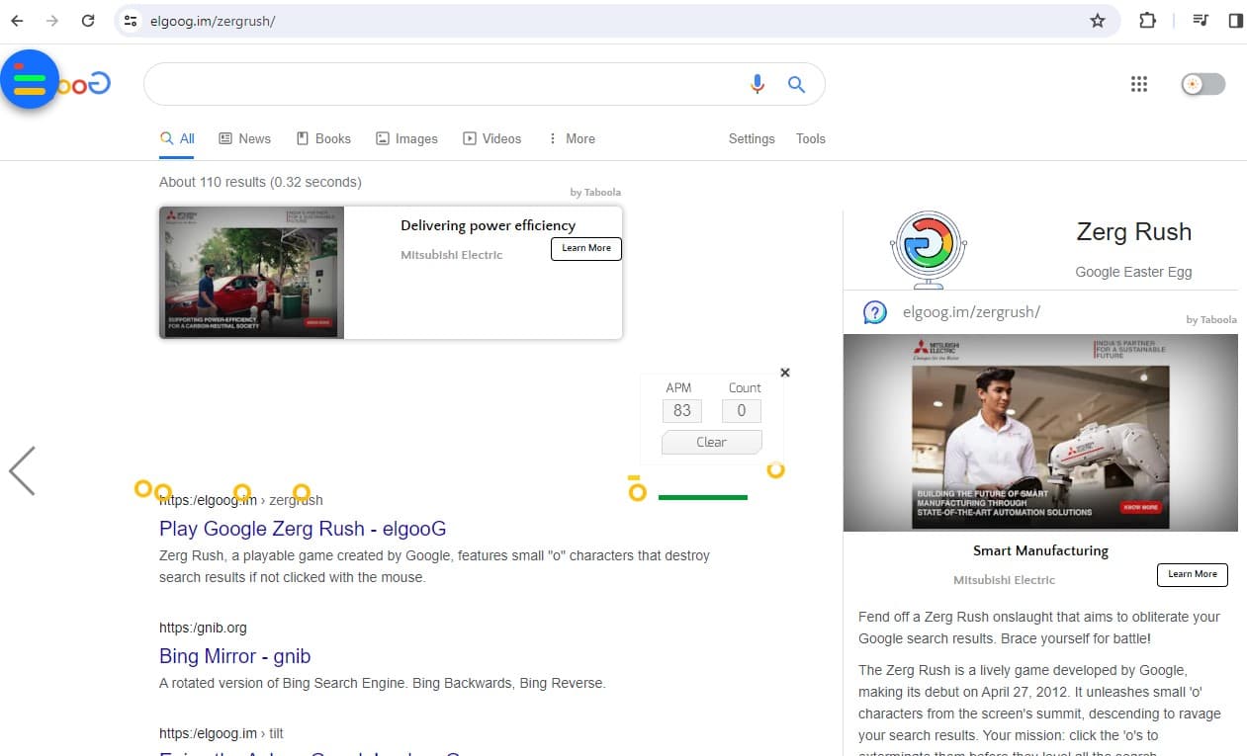Viewport: 1247px width, 756px height.
Task: Toggle the dark mode switch
Action: click(1203, 85)
